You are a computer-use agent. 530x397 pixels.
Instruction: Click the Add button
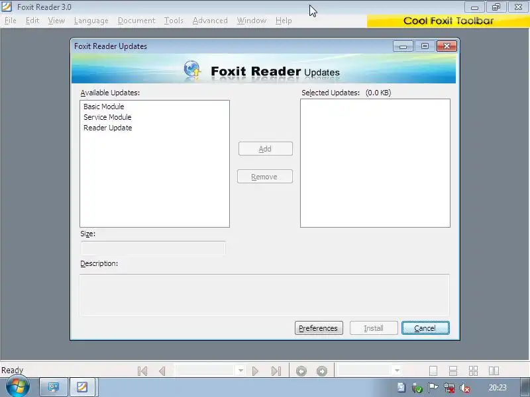266,149
